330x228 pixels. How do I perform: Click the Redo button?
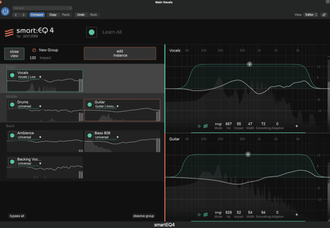pyautogui.click(x=93, y=15)
